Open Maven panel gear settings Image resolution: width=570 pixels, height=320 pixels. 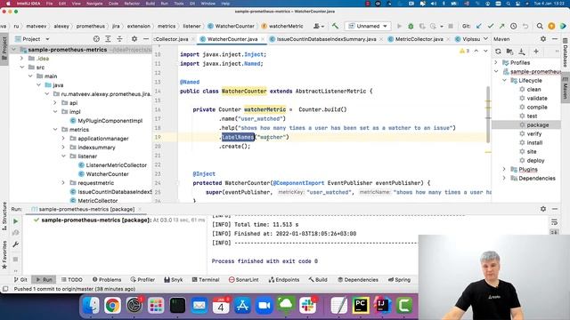(x=543, y=39)
